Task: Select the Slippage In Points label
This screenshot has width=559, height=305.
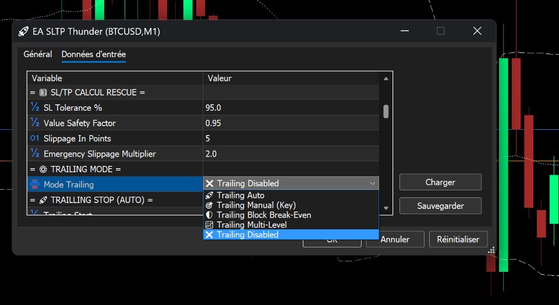Action: (x=77, y=139)
